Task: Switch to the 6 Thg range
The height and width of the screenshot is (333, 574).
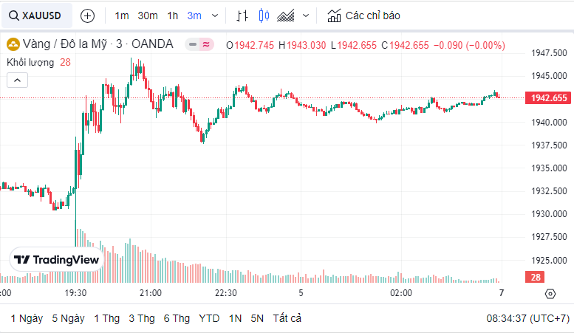Action: point(177,318)
